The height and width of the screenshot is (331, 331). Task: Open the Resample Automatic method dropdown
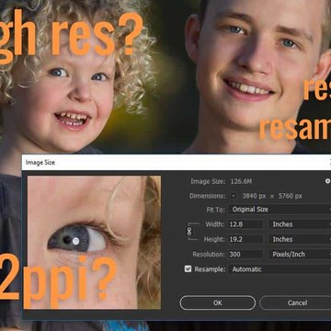280,269
